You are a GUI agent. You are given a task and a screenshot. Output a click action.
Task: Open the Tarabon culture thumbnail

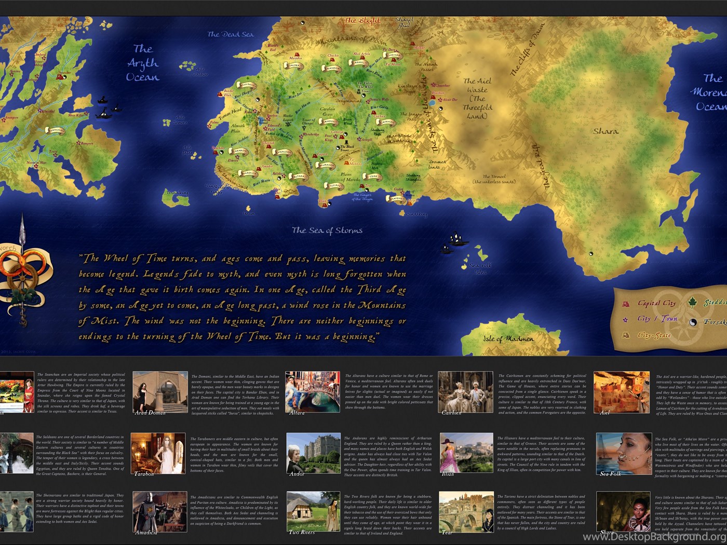(x=158, y=454)
